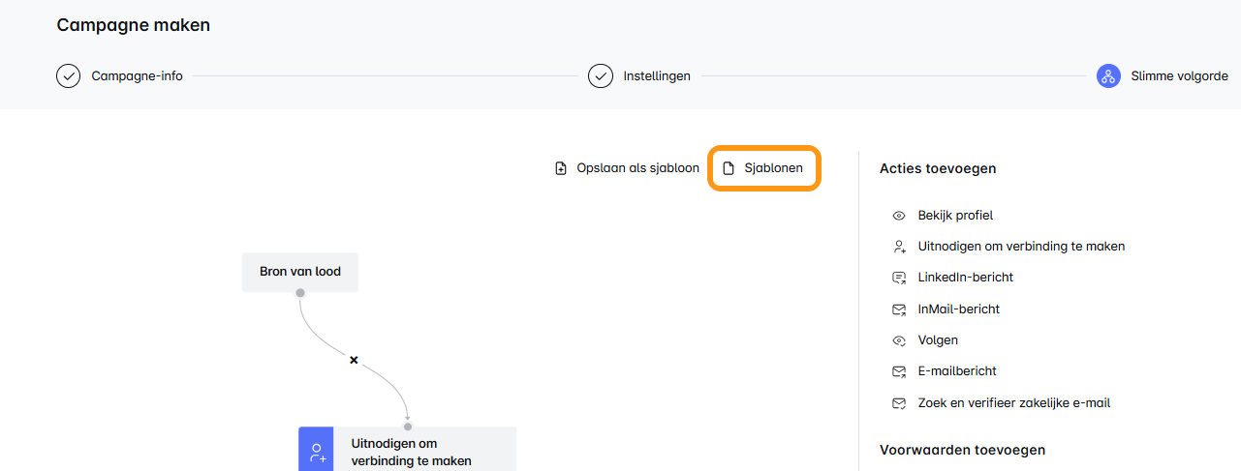The image size is (1241, 471).
Task: Click the Bekijk profiel eye icon
Action: [x=899, y=216]
